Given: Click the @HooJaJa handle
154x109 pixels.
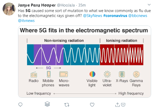Looking at the screenshot, I should point(66,5).
